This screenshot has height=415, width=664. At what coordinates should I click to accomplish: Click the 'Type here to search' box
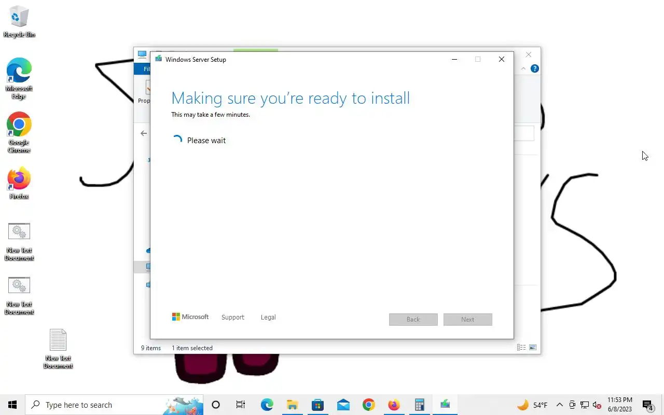pyautogui.click(x=114, y=405)
